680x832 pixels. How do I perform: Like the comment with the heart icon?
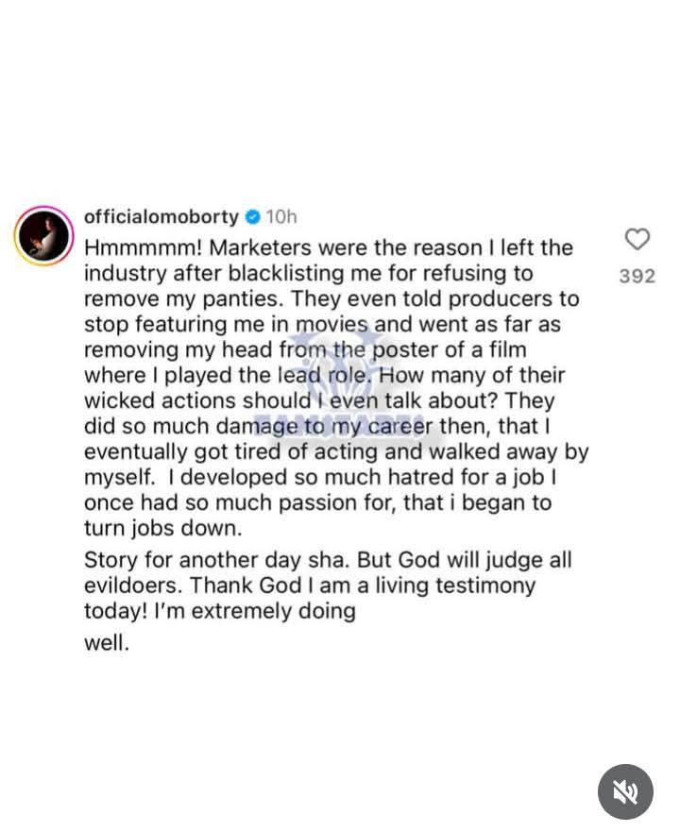click(x=637, y=239)
